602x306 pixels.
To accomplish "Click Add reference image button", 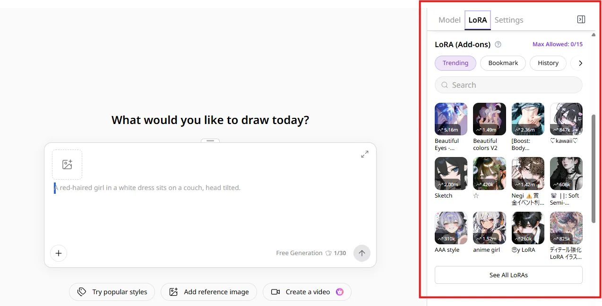I will click(x=208, y=292).
